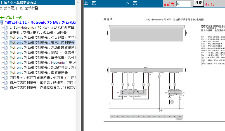The image size is (225, 131).
Task: Open Motronic 发动机控制单元、Motronic 供电继电器 page
Action: [x=42, y=63]
